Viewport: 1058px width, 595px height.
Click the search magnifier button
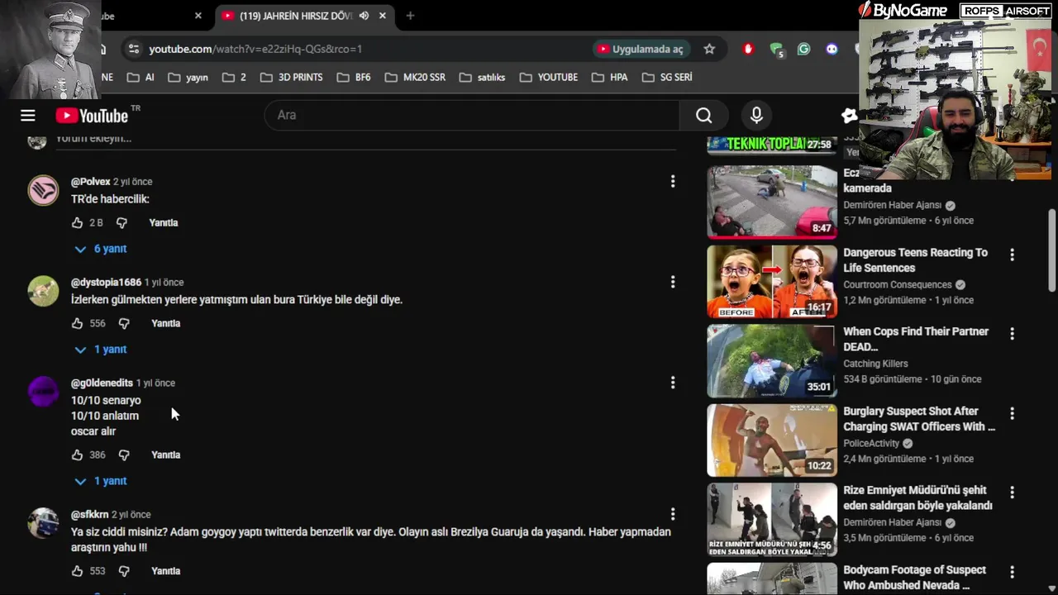click(703, 116)
